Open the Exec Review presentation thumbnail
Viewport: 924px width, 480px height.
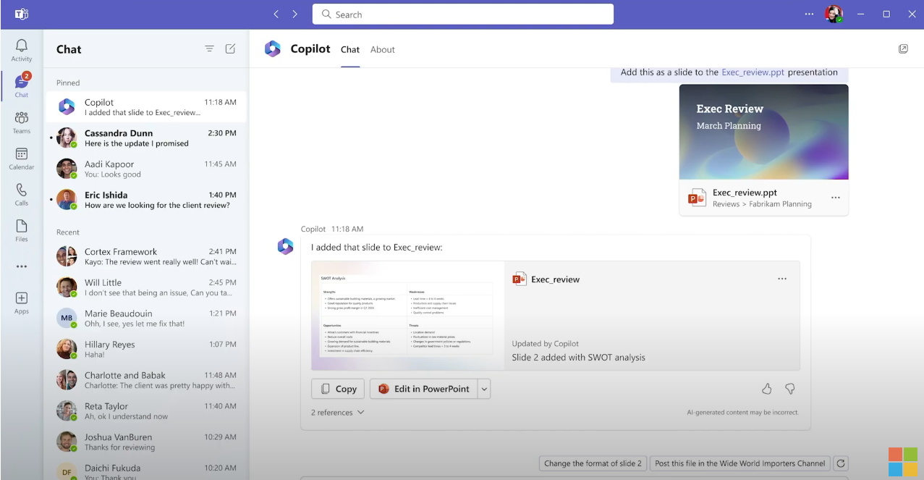tap(763, 132)
